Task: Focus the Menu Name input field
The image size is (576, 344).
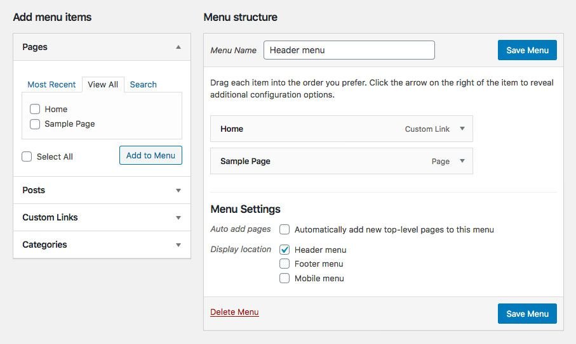Action: pyautogui.click(x=349, y=50)
